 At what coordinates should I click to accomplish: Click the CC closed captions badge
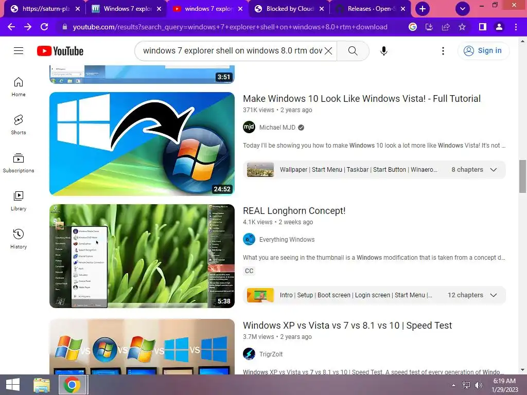tap(249, 271)
